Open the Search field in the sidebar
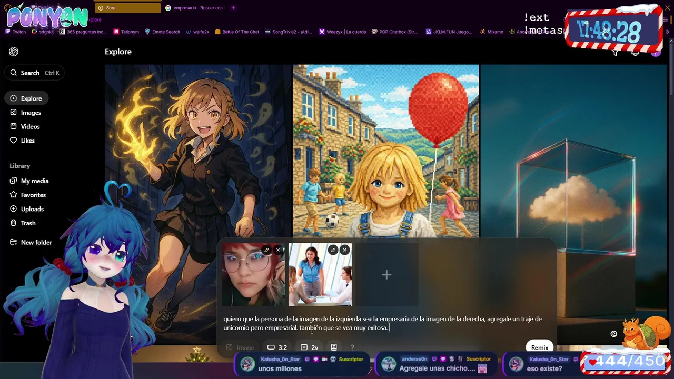This screenshot has width=674, height=379. 35,73
